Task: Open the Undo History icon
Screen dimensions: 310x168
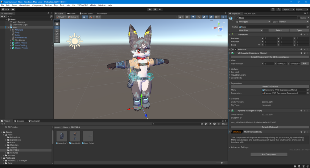Action: pyautogui.click(x=273, y=9)
